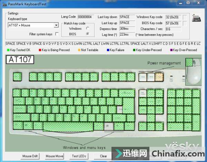Click the Match key code group label
207x162 pixels.
(x=75, y=23)
